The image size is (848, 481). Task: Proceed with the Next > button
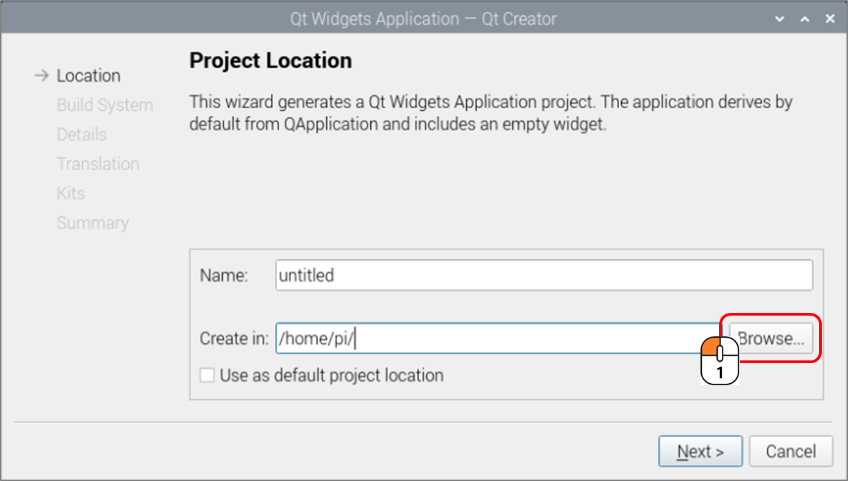[700, 451]
